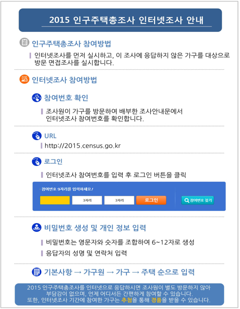The image size is (240, 309).
Task: Select the person icon beside 비밀번호 생성
Action: coord(36,227)
